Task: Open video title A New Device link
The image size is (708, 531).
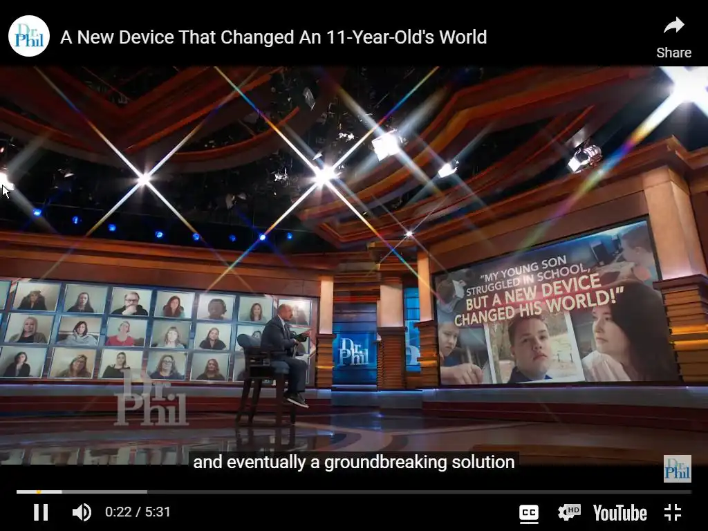Action: point(274,37)
